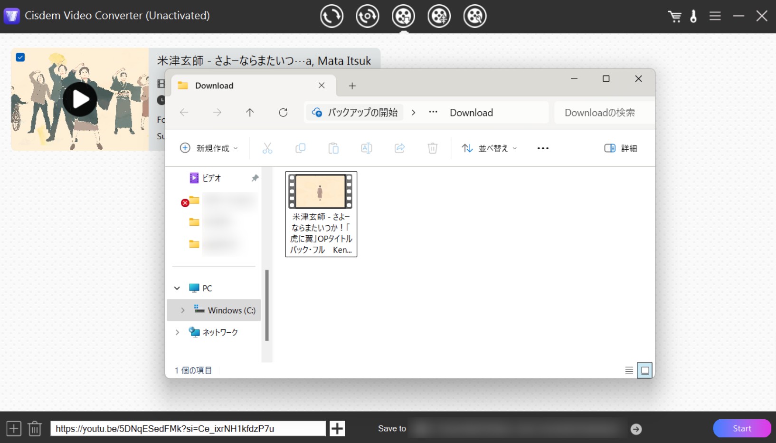776x443 pixels.
Task: Expand the Windows (C:) drive node
Action: pyautogui.click(x=183, y=310)
